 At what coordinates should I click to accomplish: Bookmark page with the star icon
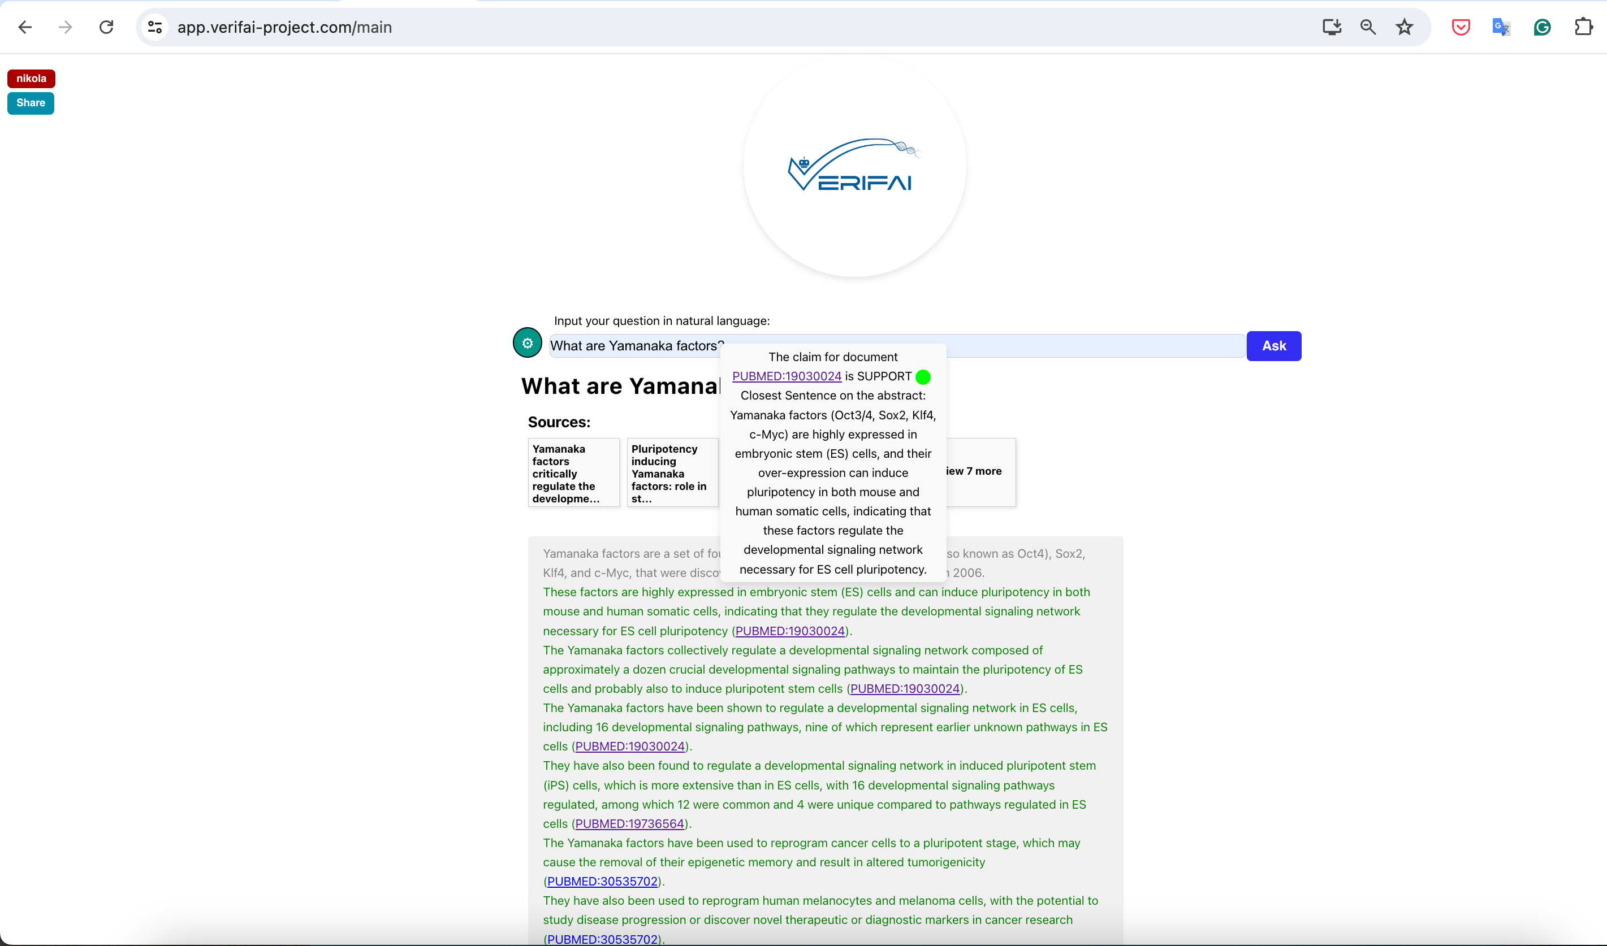click(1404, 28)
